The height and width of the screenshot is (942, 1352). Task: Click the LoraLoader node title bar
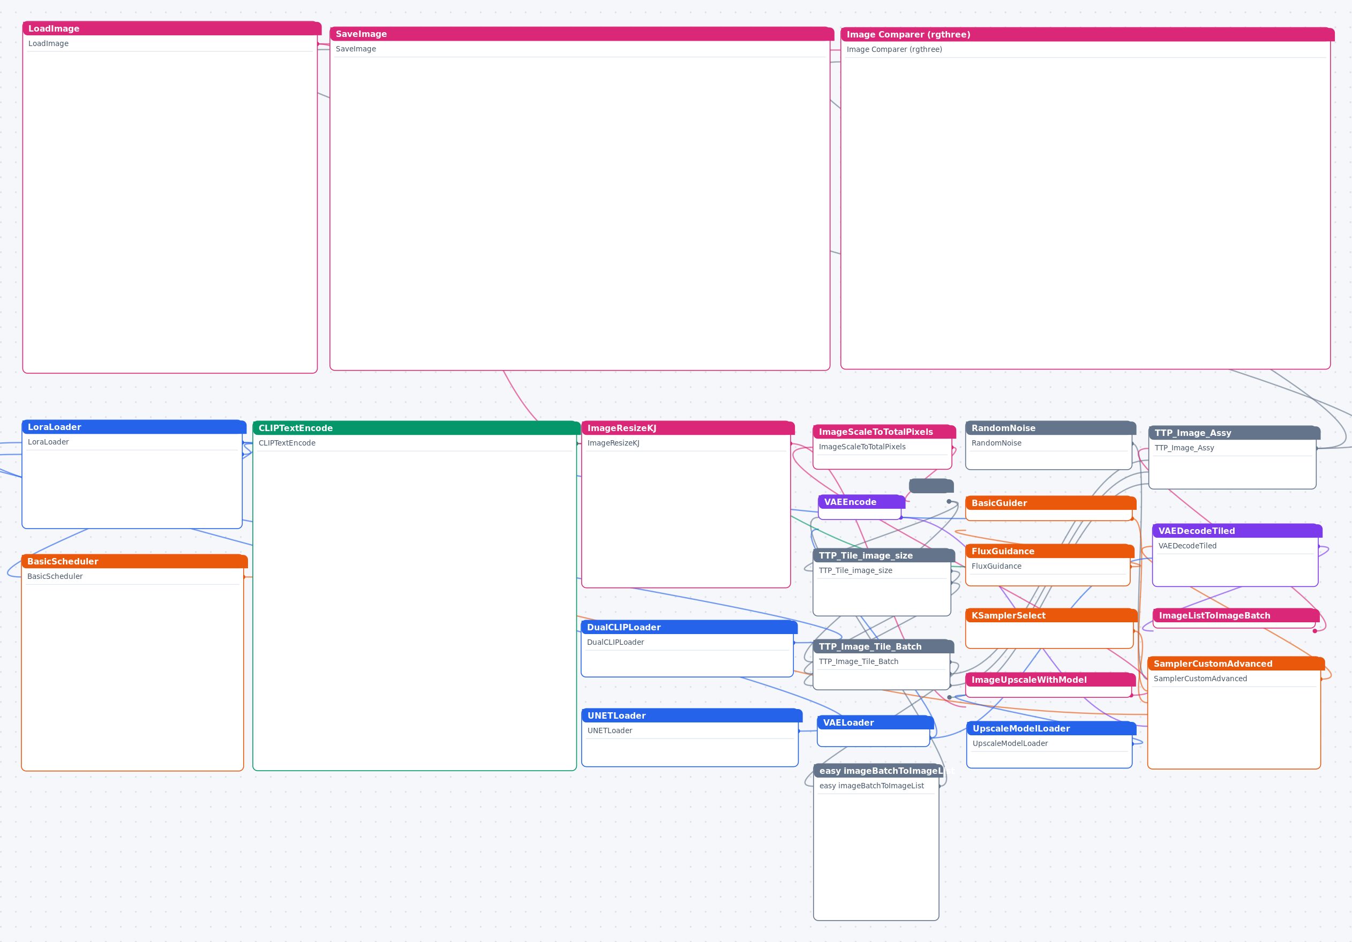point(134,427)
